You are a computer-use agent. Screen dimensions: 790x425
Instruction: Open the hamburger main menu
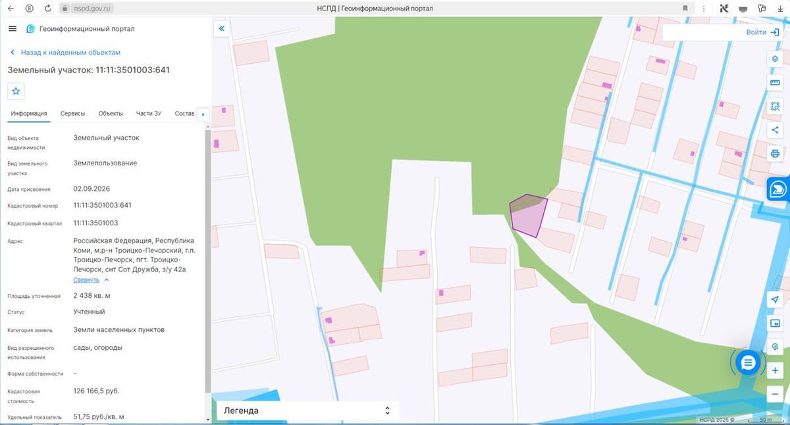pos(13,29)
